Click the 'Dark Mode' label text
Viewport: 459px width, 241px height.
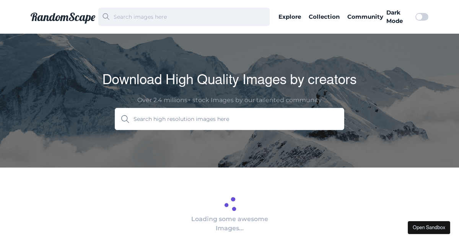(394, 17)
